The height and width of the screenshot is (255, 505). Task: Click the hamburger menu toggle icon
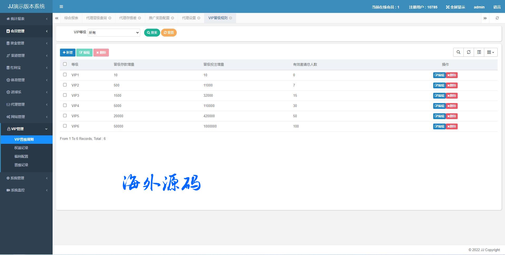(61, 7)
